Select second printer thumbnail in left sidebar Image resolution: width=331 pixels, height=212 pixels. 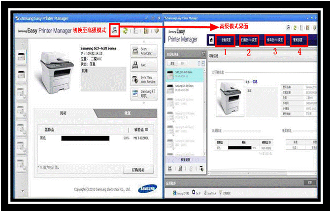coord(21,74)
